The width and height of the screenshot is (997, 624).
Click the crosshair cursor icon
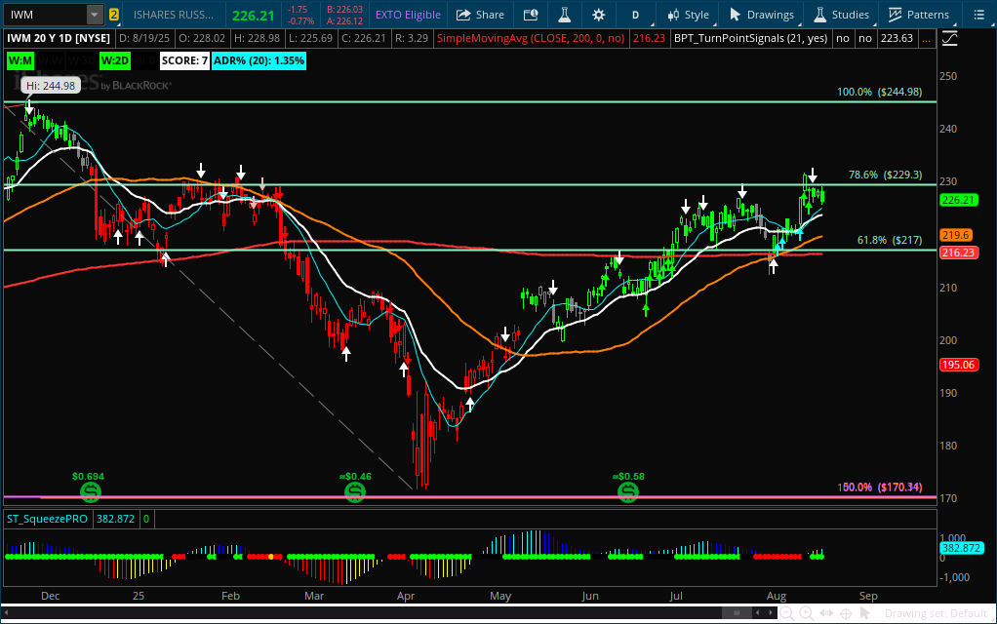847,613
